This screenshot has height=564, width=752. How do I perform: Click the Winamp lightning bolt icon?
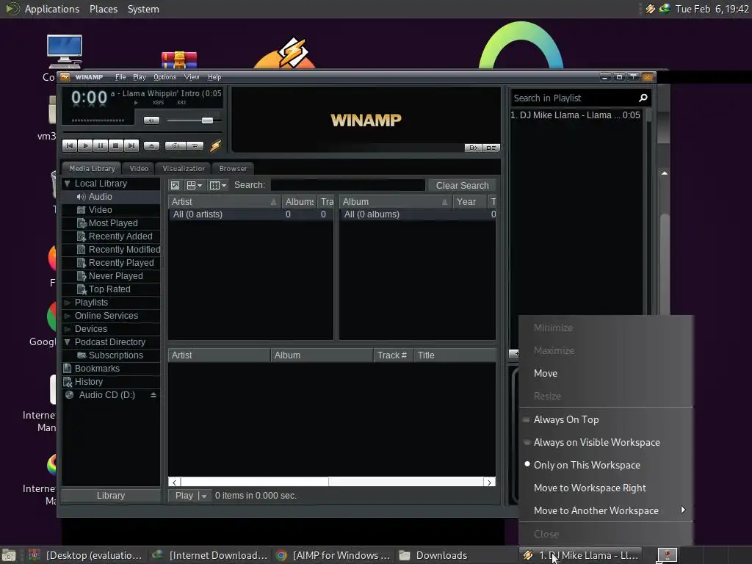[x=215, y=146]
